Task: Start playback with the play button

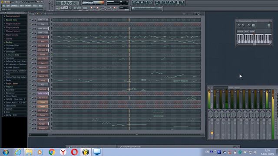Action: (x=62, y=8)
